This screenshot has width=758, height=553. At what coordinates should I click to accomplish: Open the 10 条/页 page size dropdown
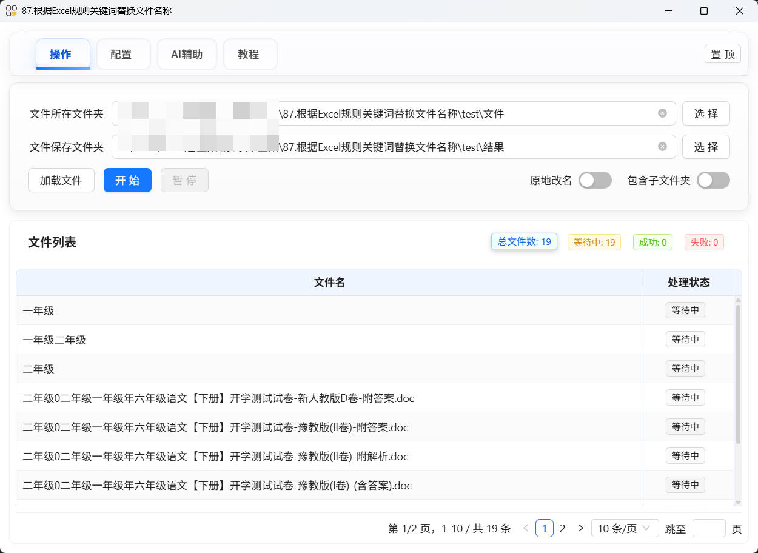pos(625,528)
